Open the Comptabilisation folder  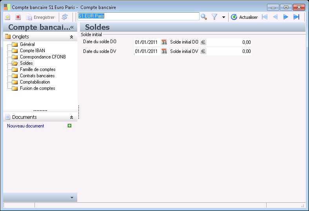pyautogui.click(x=31, y=82)
